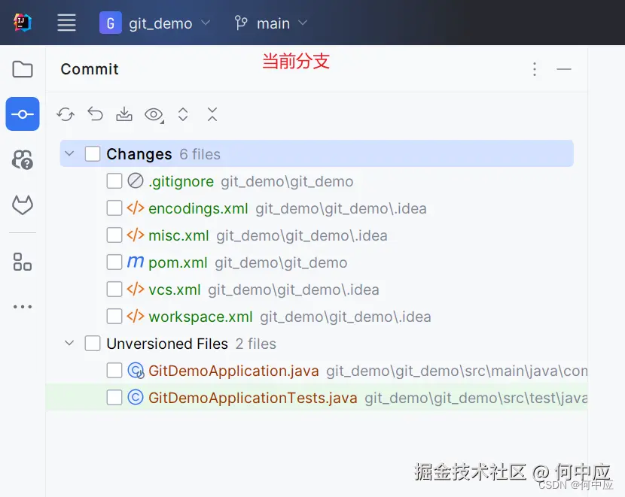Click the More Tool Windows ellipsis icon
This screenshot has width=625, height=497.
(23, 306)
